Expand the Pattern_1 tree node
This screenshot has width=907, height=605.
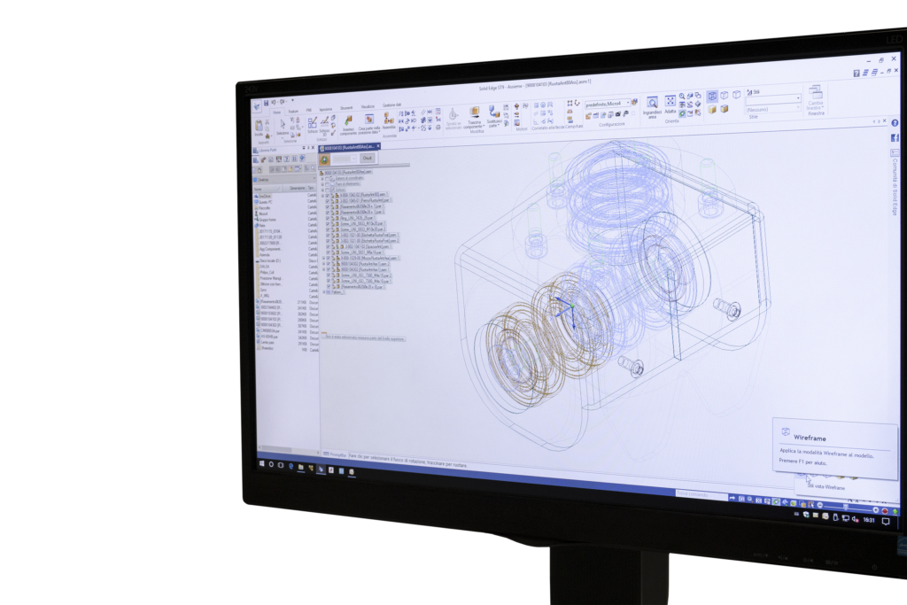coord(324,292)
